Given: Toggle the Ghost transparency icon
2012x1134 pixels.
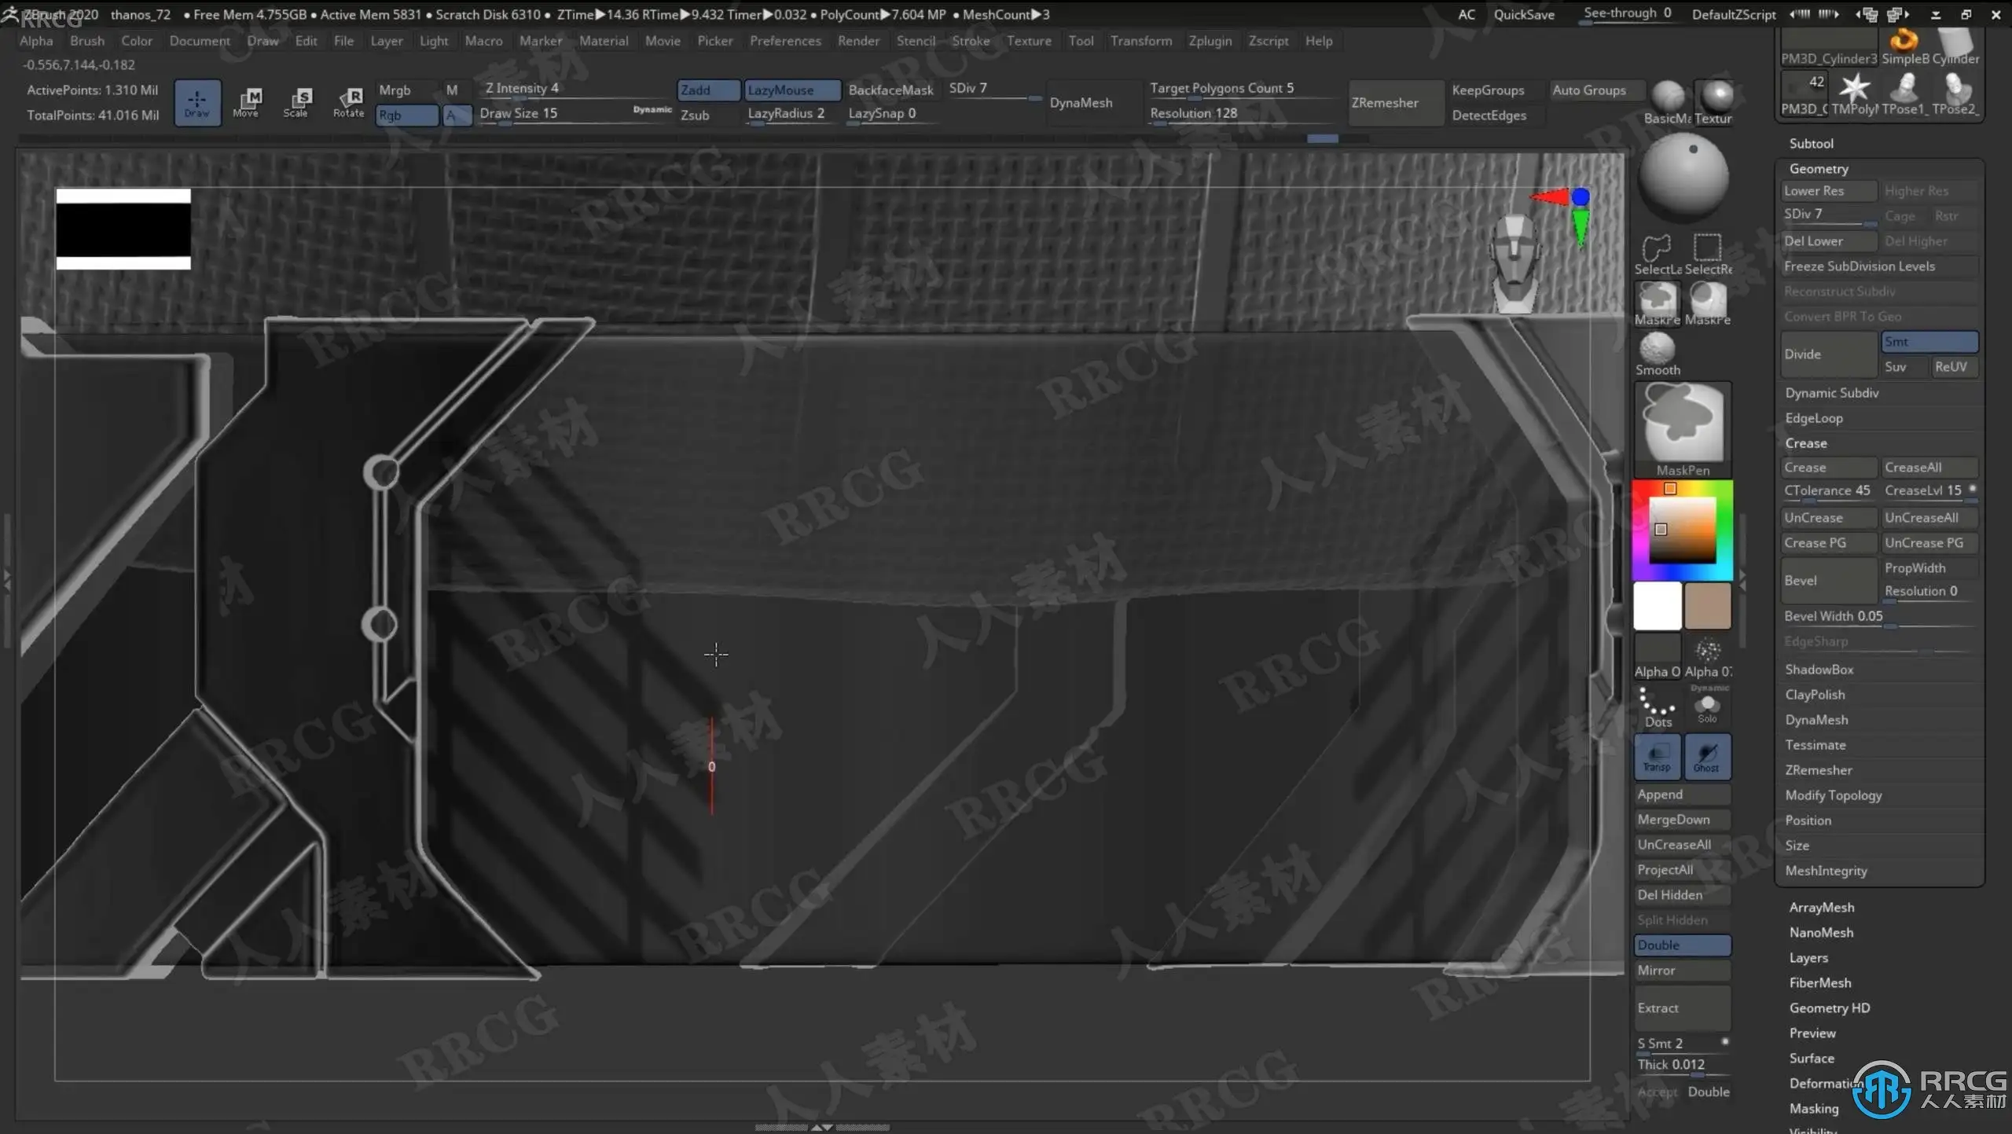Looking at the screenshot, I should tap(1706, 756).
